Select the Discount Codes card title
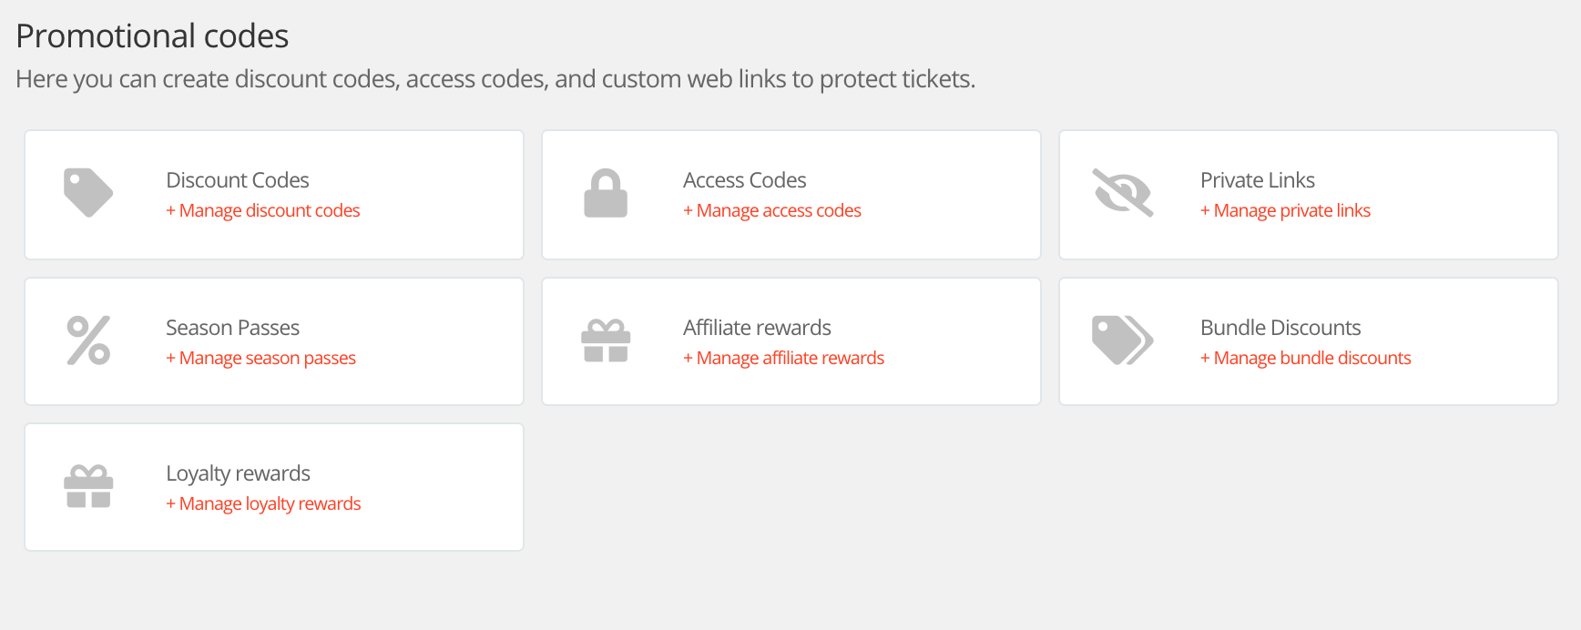 point(238,180)
